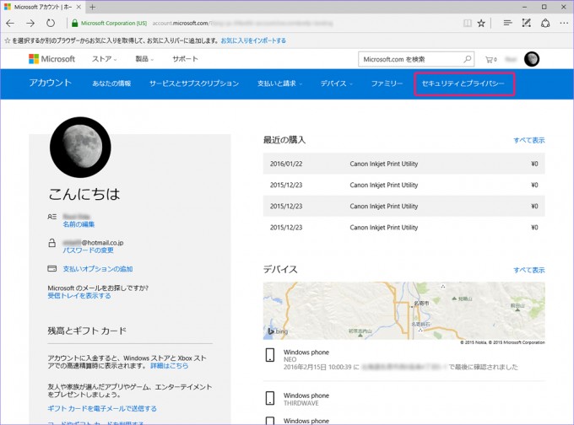This screenshot has height=425, width=574.
Task: Click the Windows phone NEO device name
Action: click(306, 352)
